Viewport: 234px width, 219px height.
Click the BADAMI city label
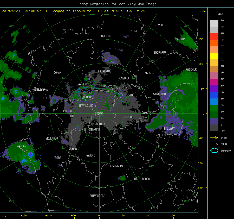tap(103, 86)
